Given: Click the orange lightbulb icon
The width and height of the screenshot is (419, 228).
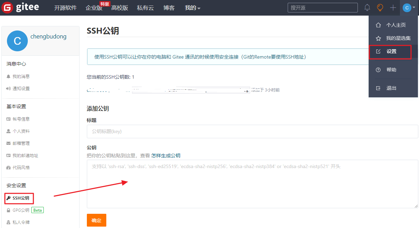Looking at the screenshot, I should coord(380,8).
